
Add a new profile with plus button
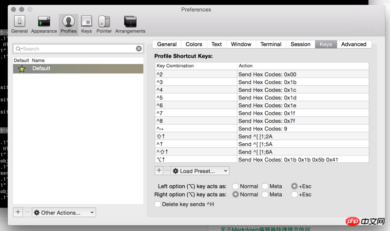[x=18, y=212]
